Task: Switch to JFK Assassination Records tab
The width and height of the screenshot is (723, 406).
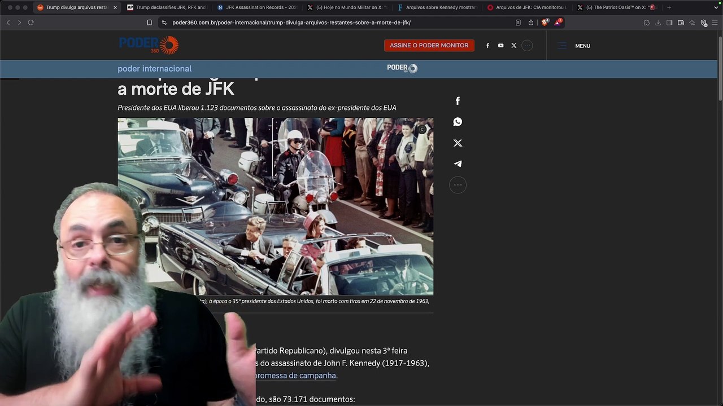Action: [256, 7]
